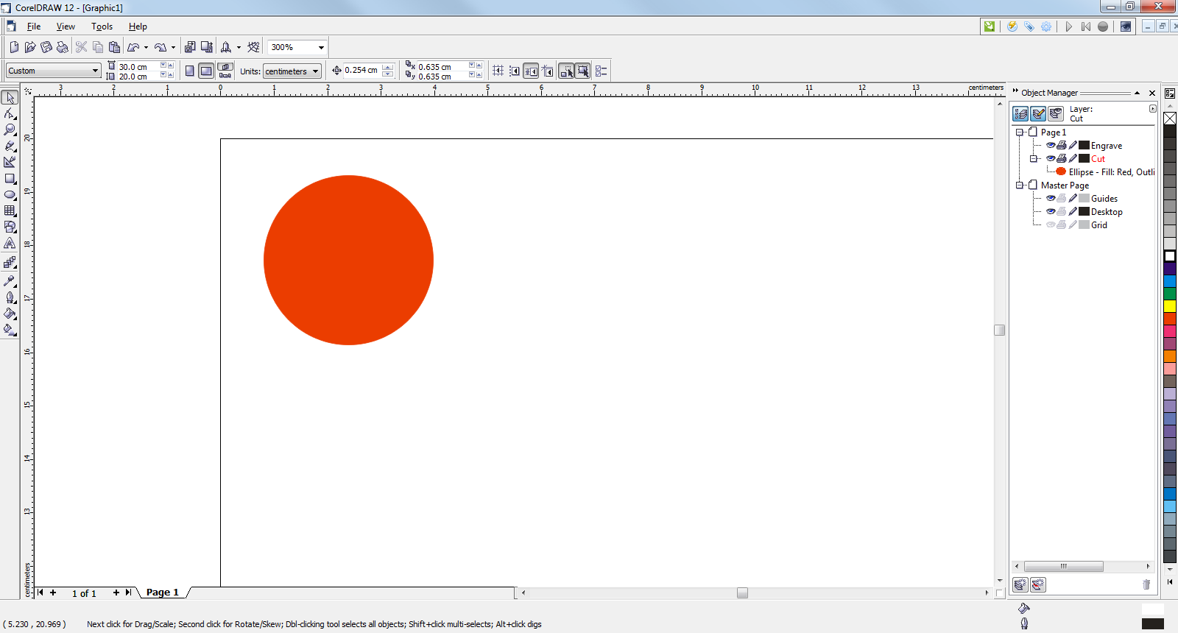
Task: Select the Ellipse tool
Action: 10,194
